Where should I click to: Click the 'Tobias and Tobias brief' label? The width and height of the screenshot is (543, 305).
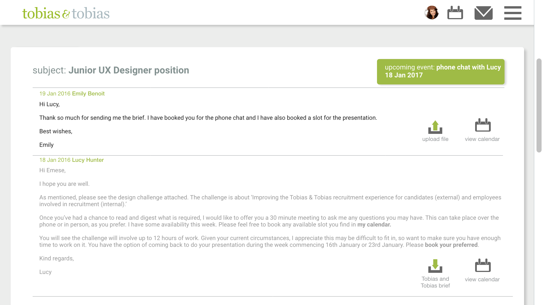click(435, 282)
